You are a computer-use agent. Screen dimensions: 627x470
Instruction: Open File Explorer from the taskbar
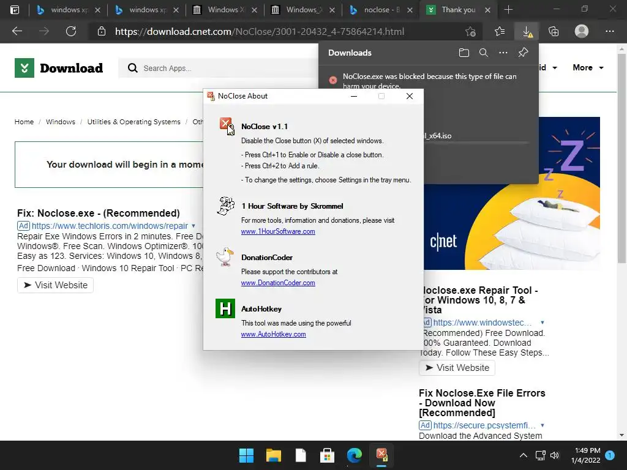pos(274,455)
